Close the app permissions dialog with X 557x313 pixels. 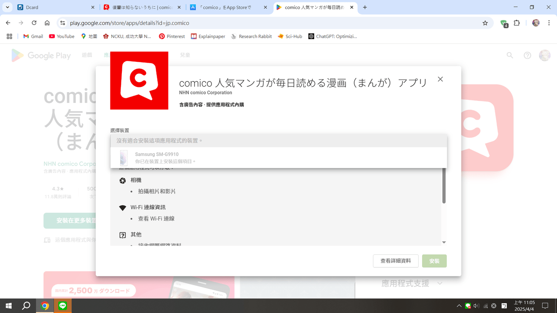440,79
